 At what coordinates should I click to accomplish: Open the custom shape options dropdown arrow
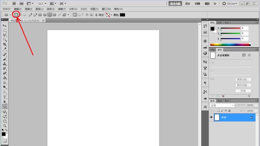tap(68, 15)
